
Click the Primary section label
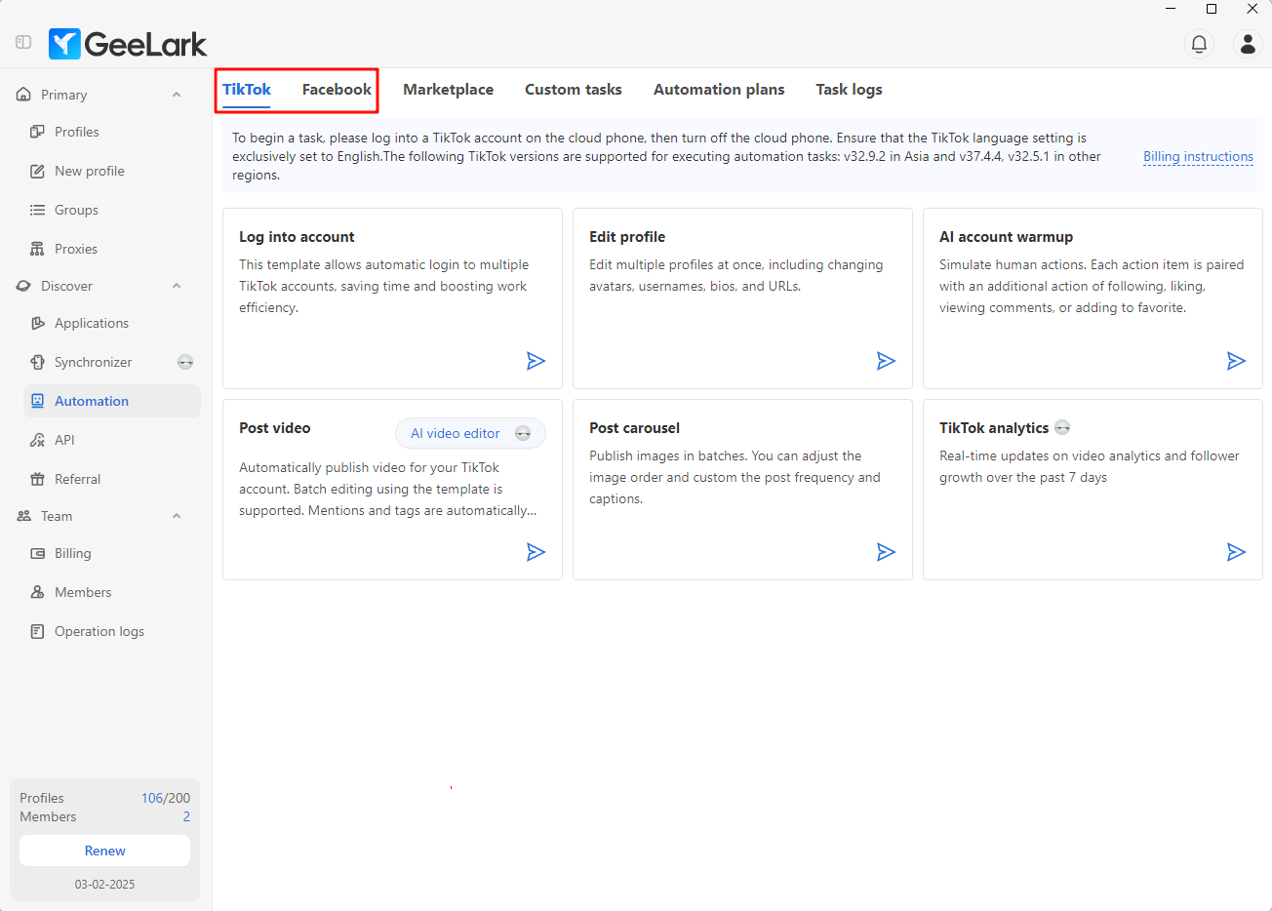[x=64, y=95]
